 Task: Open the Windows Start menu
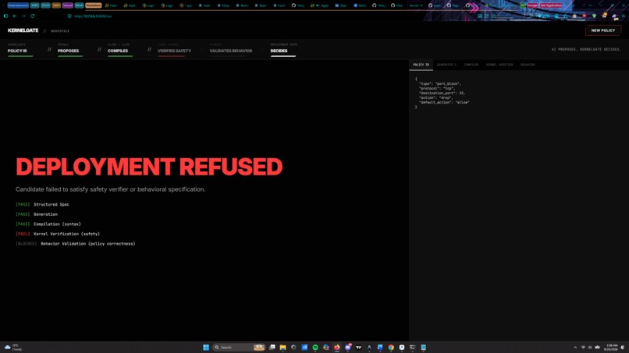click(206, 348)
